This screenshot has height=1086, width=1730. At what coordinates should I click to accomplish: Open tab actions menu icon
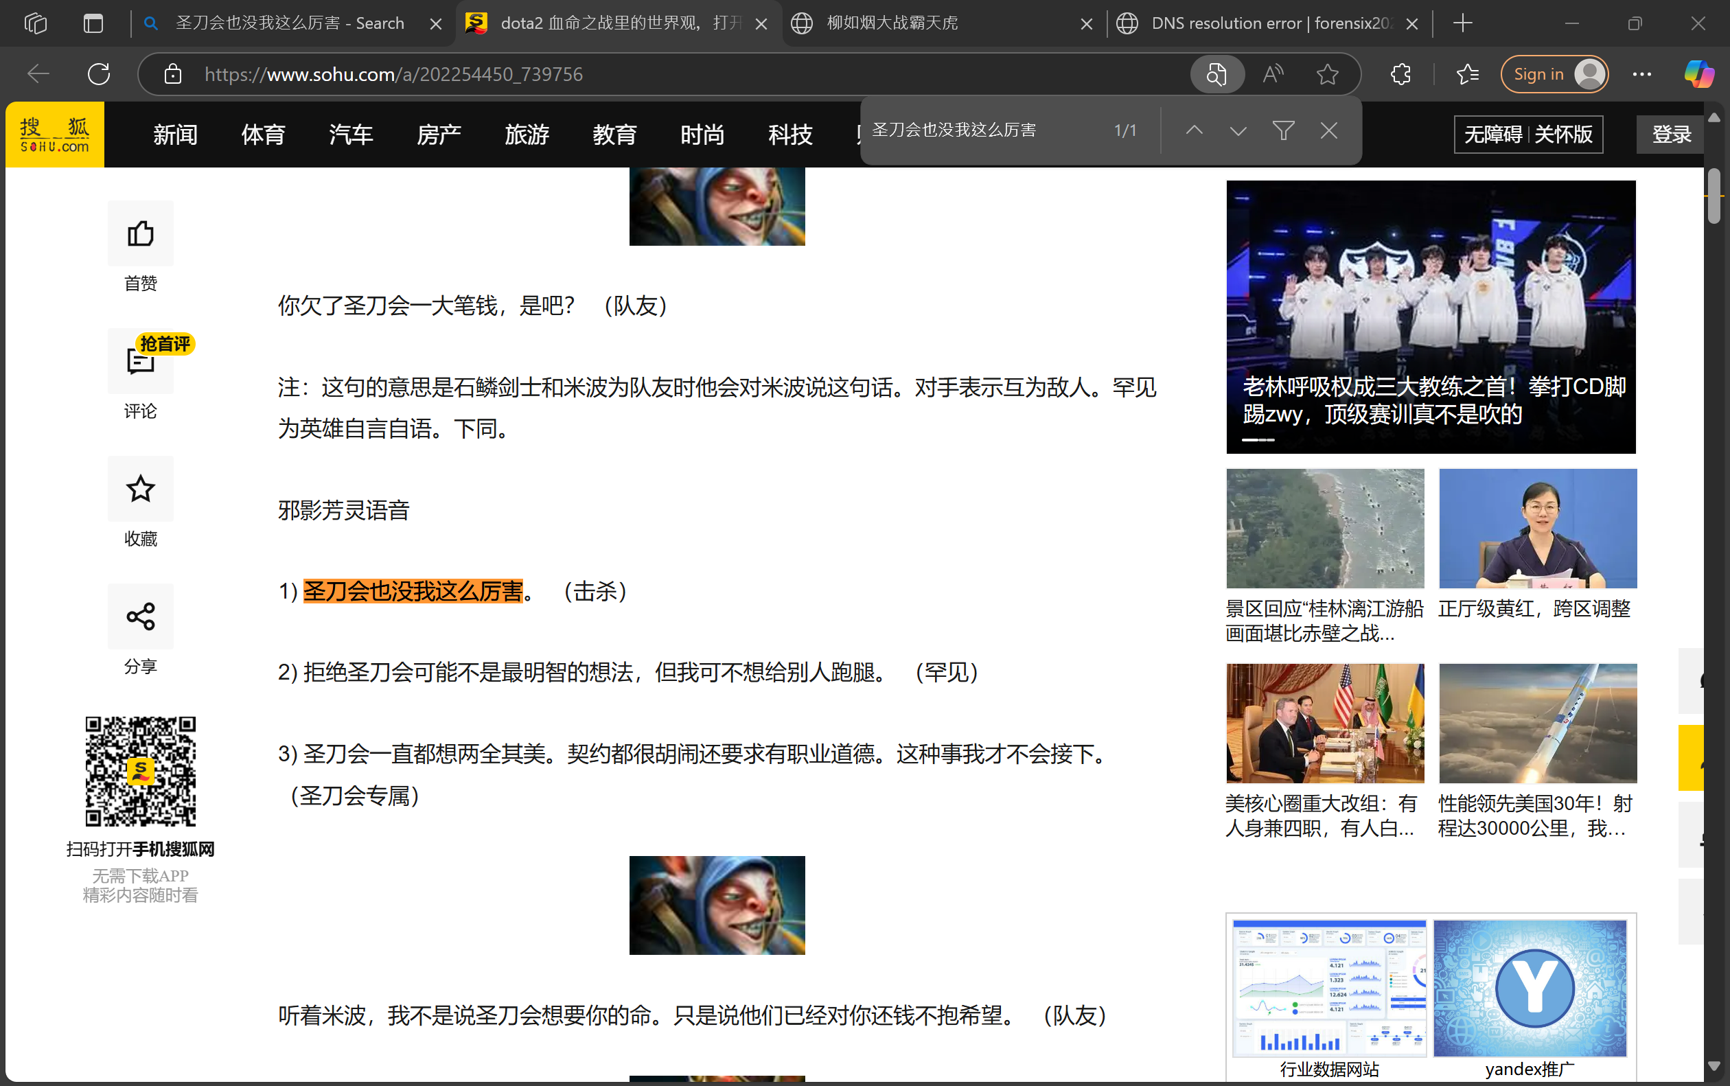point(93,23)
